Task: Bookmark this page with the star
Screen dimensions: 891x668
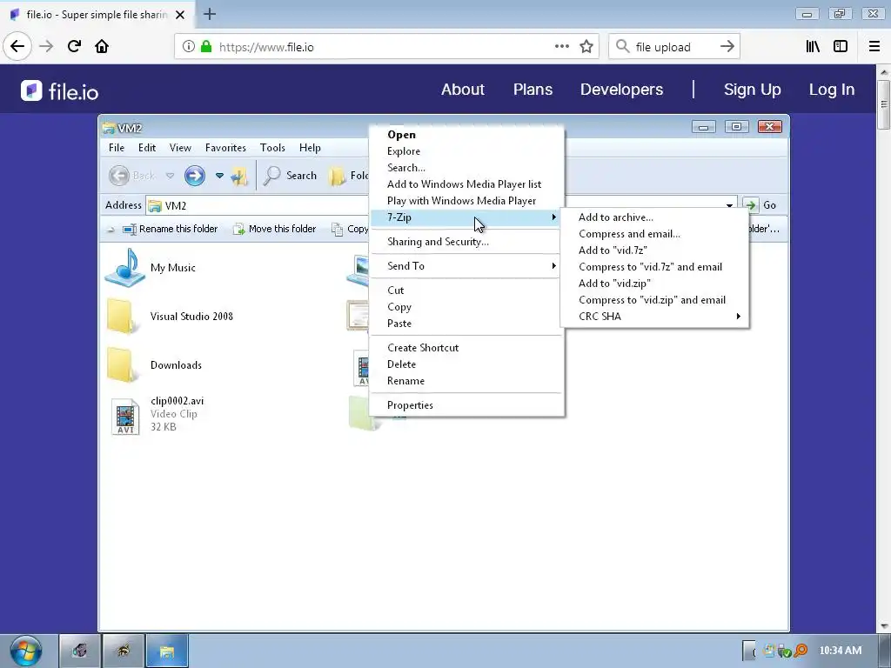Action: (x=586, y=47)
